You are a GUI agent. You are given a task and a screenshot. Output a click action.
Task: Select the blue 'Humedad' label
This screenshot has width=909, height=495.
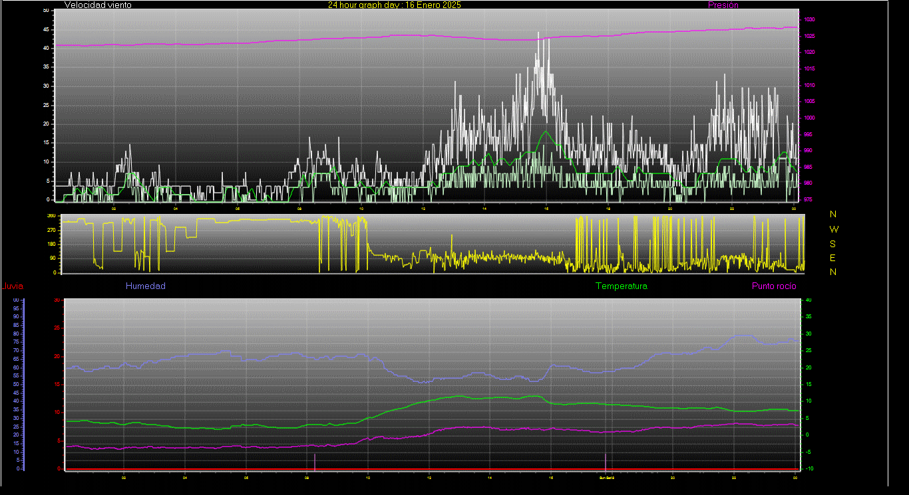coord(145,286)
